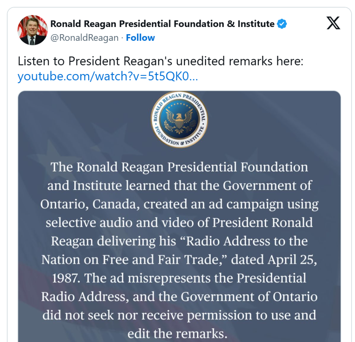This screenshot has width=355, height=342.
Task: Click the X logo on the post
Action: pyautogui.click(x=333, y=23)
